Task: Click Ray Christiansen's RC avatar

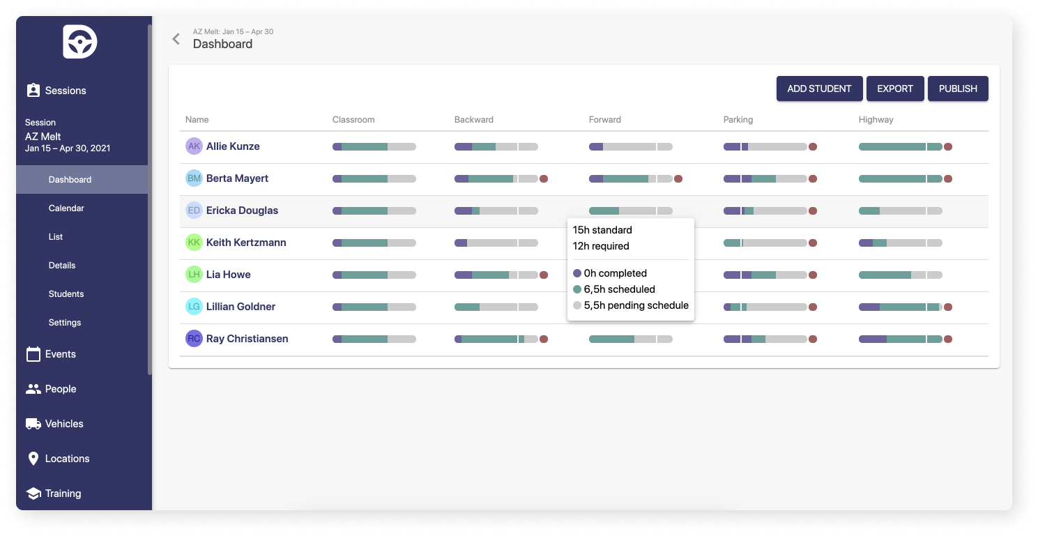Action: pyautogui.click(x=194, y=339)
